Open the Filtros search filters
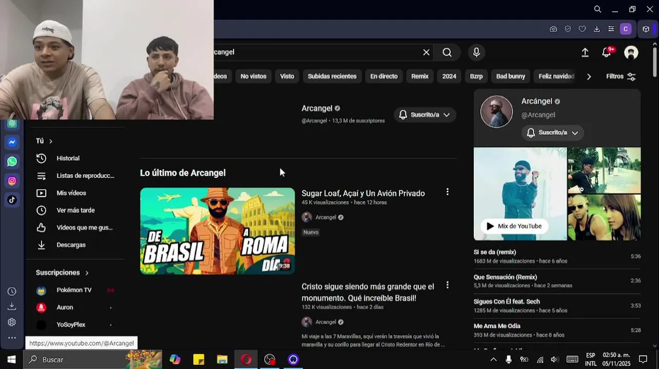This screenshot has height=369, width=659. [x=621, y=76]
